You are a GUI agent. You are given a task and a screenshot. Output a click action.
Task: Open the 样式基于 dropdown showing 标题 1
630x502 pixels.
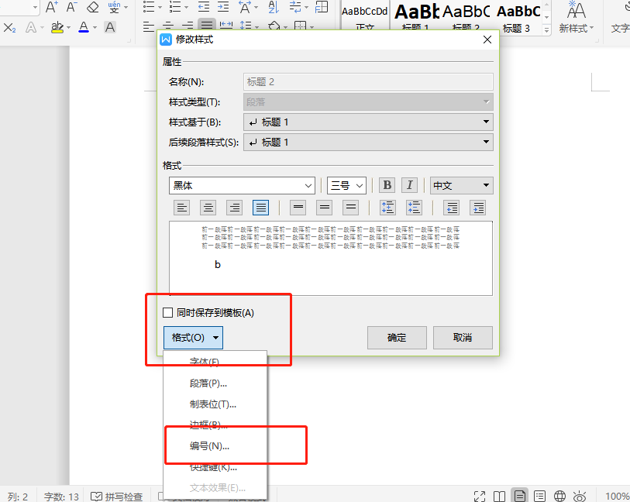(368, 122)
